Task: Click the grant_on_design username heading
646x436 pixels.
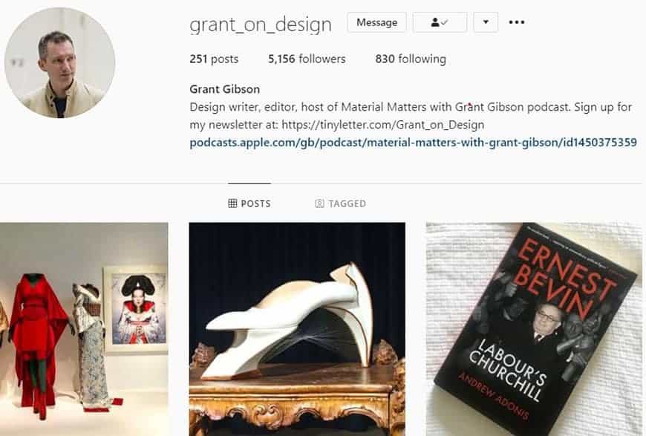Action: coord(261,25)
